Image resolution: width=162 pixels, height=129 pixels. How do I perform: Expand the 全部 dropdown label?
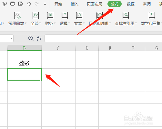(x=36, y=23)
